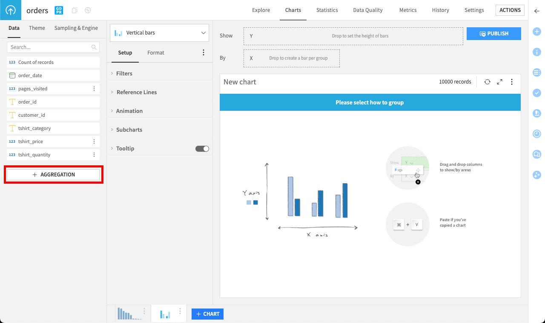Image resolution: width=545 pixels, height=323 pixels.
Task: Click the Dataiku home logo
Action: pyautogui.click(x=11, y=10)
